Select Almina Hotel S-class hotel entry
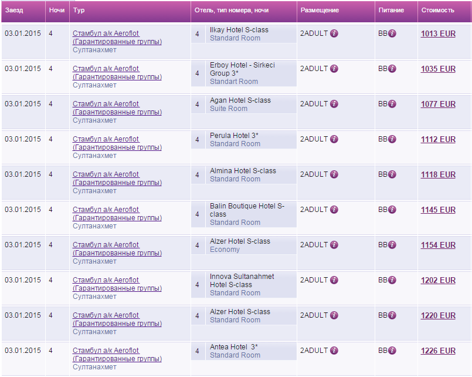This screenshot has height=377, width=472. pyautogui.click(x=243, y=171)
